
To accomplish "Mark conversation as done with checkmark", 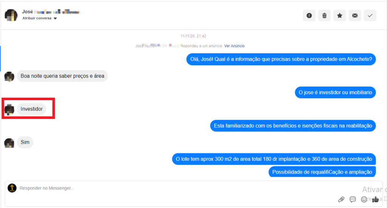I will 370,15.
